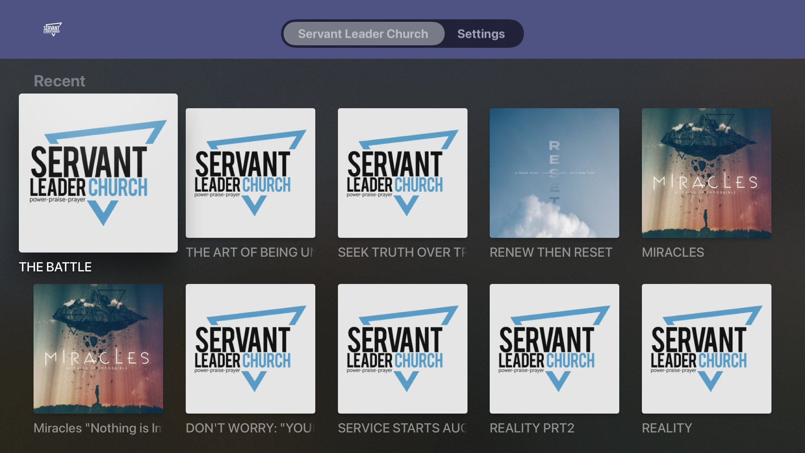Open the Settings tab
This screenshot has height=453, width=805.
pyautogui.click(x=481, y=34)
